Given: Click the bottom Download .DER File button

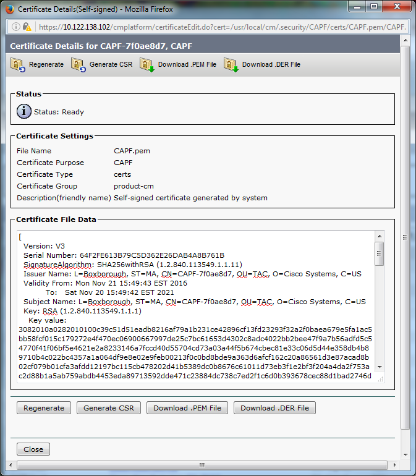Looking at the screenshot, I should (274, 408).
